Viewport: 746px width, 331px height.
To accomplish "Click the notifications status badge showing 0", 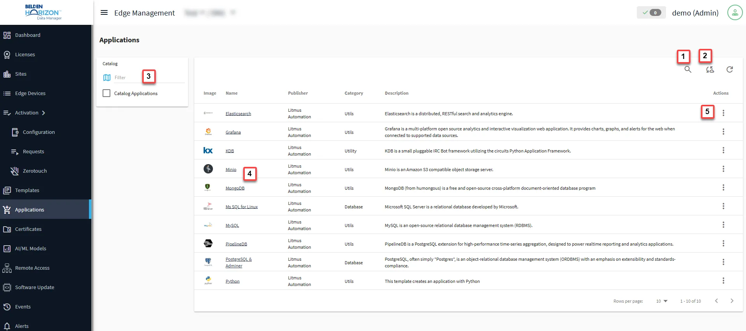I will pos(651,12).
